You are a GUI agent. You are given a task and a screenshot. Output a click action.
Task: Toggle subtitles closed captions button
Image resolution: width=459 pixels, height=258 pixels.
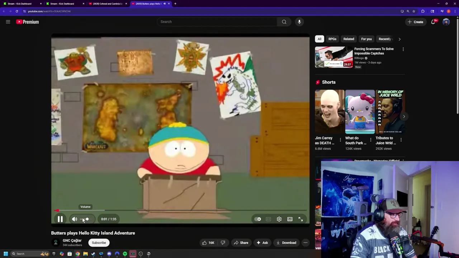coord(268,219)
